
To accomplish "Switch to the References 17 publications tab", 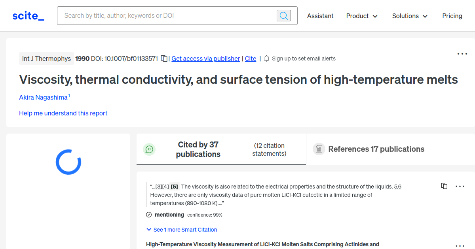I will point(376,149).
